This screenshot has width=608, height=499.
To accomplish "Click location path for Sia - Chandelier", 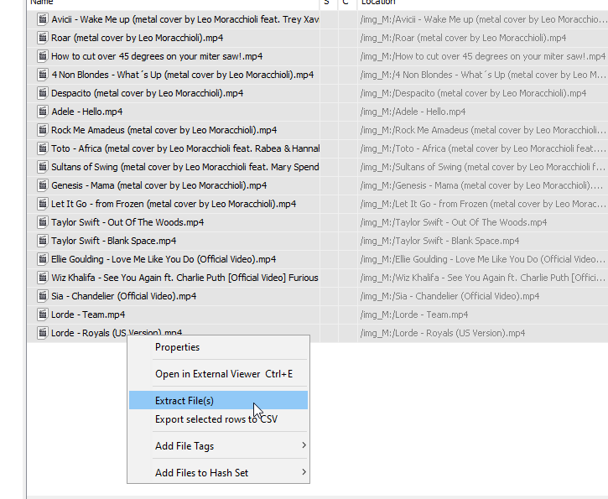I will click(x=450, y=296).
